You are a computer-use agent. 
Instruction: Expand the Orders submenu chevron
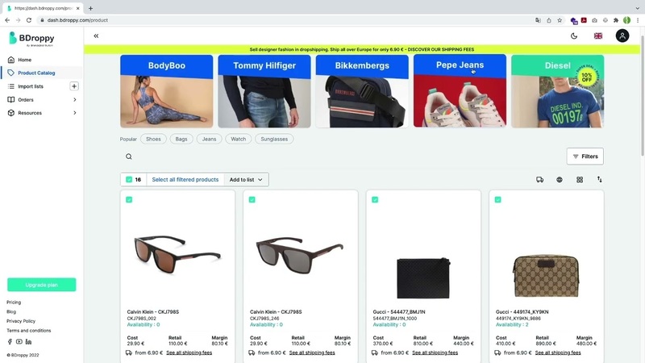[74, 99]
